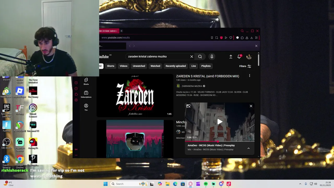Open Subscriptions in the YouTube sidebar

(86, 94)
